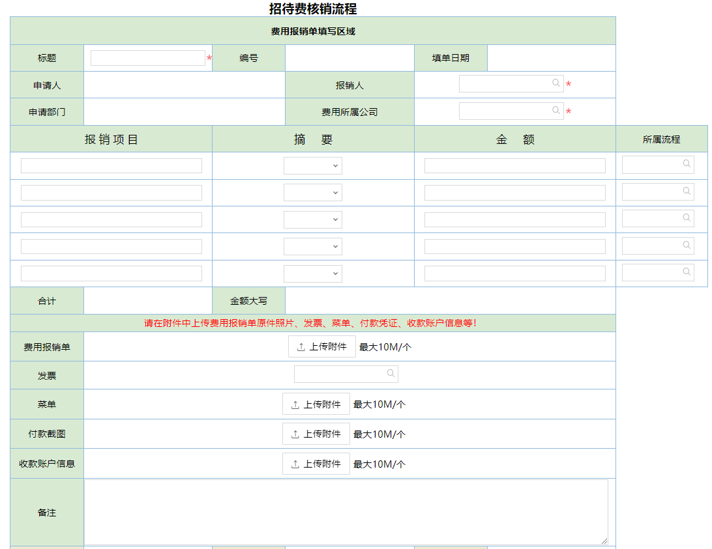Image resolution: width=712 pixels, height=549 pixels.
Task: Focus the 金额 input in third row
Action: 515,219
